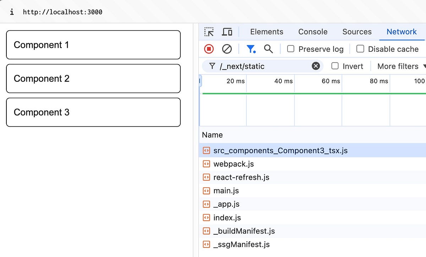Open the network request filter bar icon

pos(251,49)
